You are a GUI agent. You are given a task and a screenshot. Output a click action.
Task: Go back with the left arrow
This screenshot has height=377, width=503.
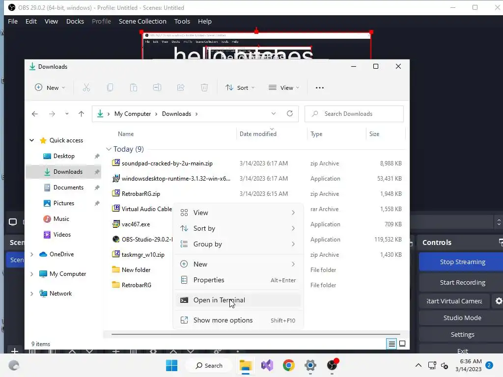point(35,114)
